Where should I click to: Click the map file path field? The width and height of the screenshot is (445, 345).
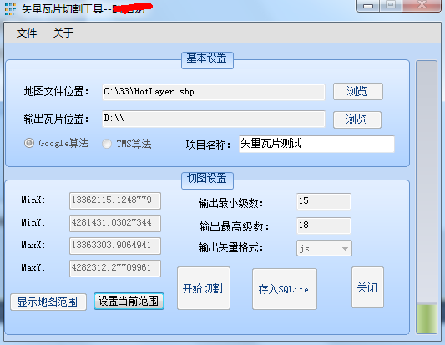click(x=214, y=92)
